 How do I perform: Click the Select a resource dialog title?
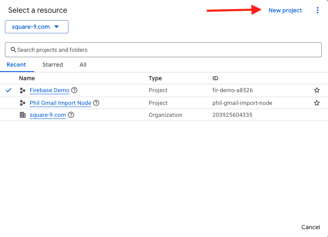click(x=38, y=10)
